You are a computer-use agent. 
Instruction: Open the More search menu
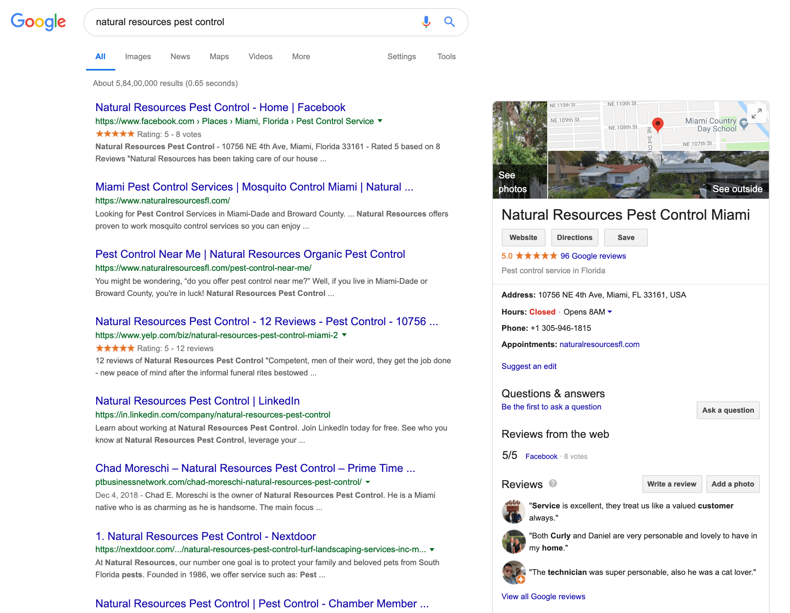[301, 56]
